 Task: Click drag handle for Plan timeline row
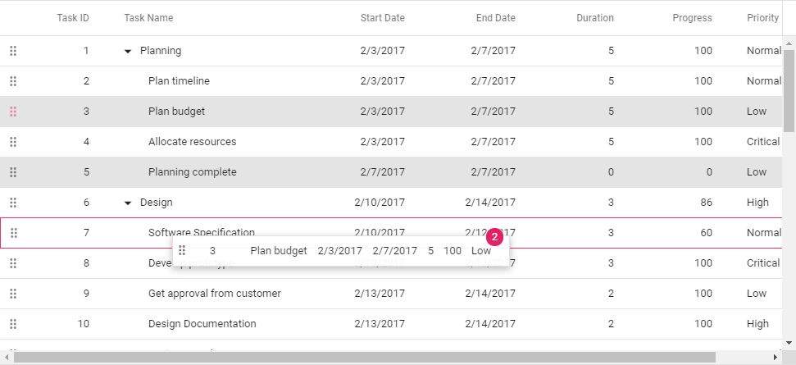coord(13,81)
